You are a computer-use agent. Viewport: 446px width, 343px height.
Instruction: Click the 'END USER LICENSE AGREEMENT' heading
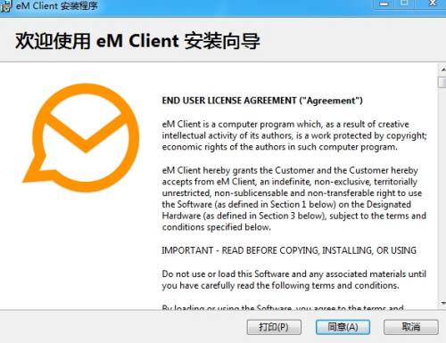[262, 101]
